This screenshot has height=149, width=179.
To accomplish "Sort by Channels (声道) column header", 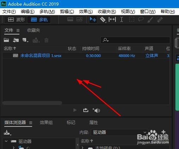I will tap(149, 48).
